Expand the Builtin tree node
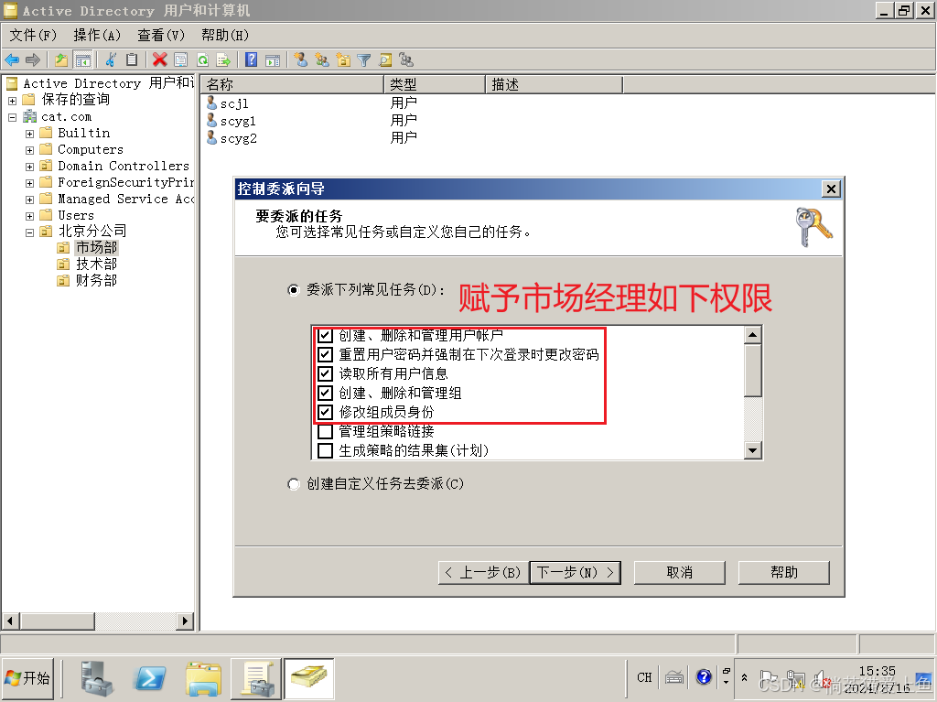Screen dimensions: 937x702 pyautogui.click(x=29, y=134)
